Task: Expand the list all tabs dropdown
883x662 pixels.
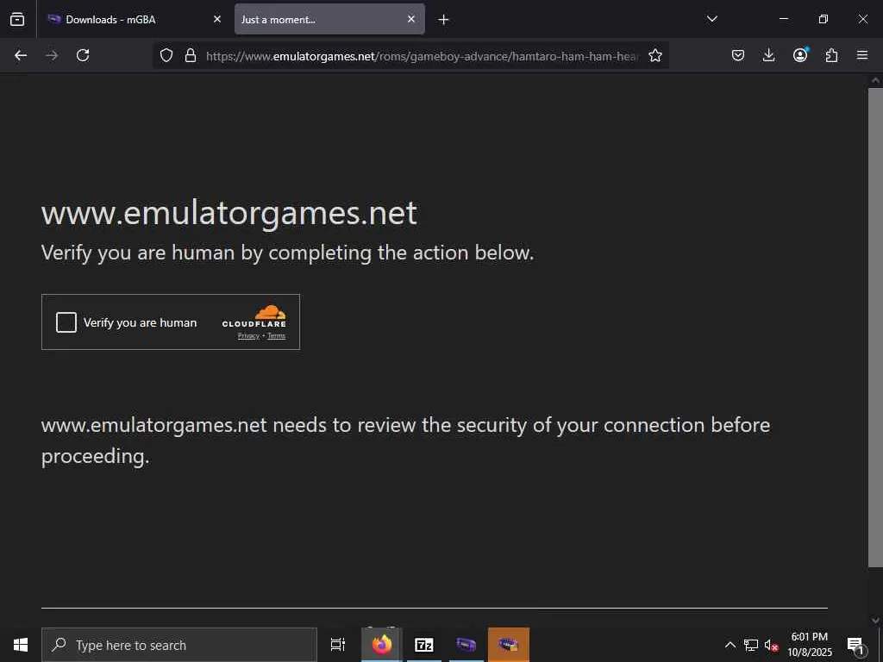Action: point(711,19)
